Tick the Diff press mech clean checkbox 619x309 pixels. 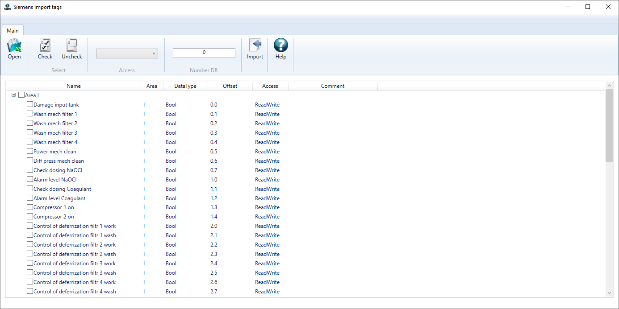coord(30,161)
